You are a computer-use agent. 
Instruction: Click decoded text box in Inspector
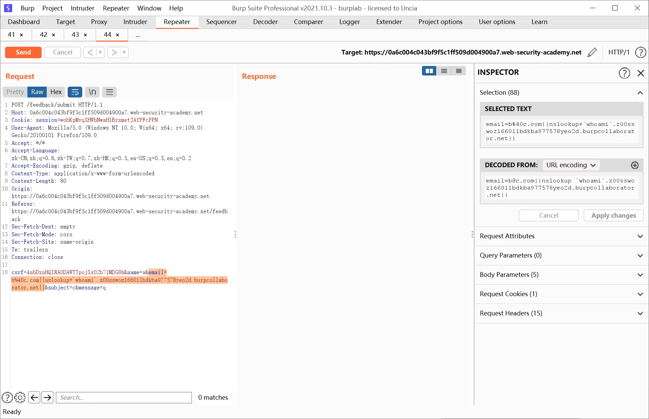click(561, 188)
